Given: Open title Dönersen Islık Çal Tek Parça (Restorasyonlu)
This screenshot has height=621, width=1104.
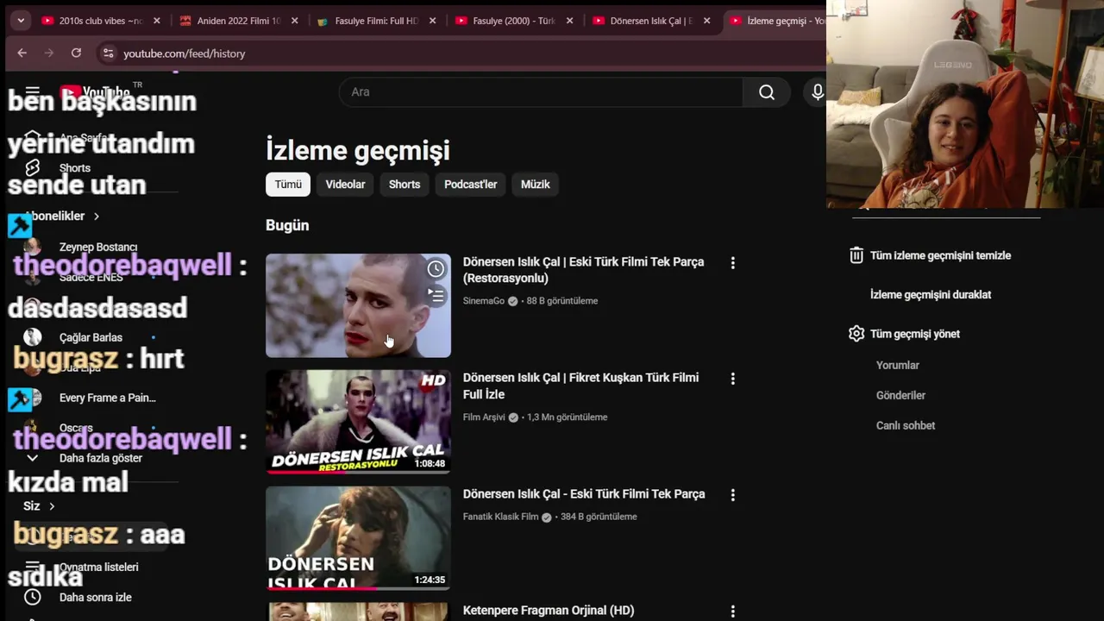Looking at the screenshot, I should point(583,270).
